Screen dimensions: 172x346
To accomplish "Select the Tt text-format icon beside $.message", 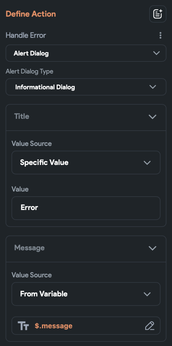I will pos(24,326).
